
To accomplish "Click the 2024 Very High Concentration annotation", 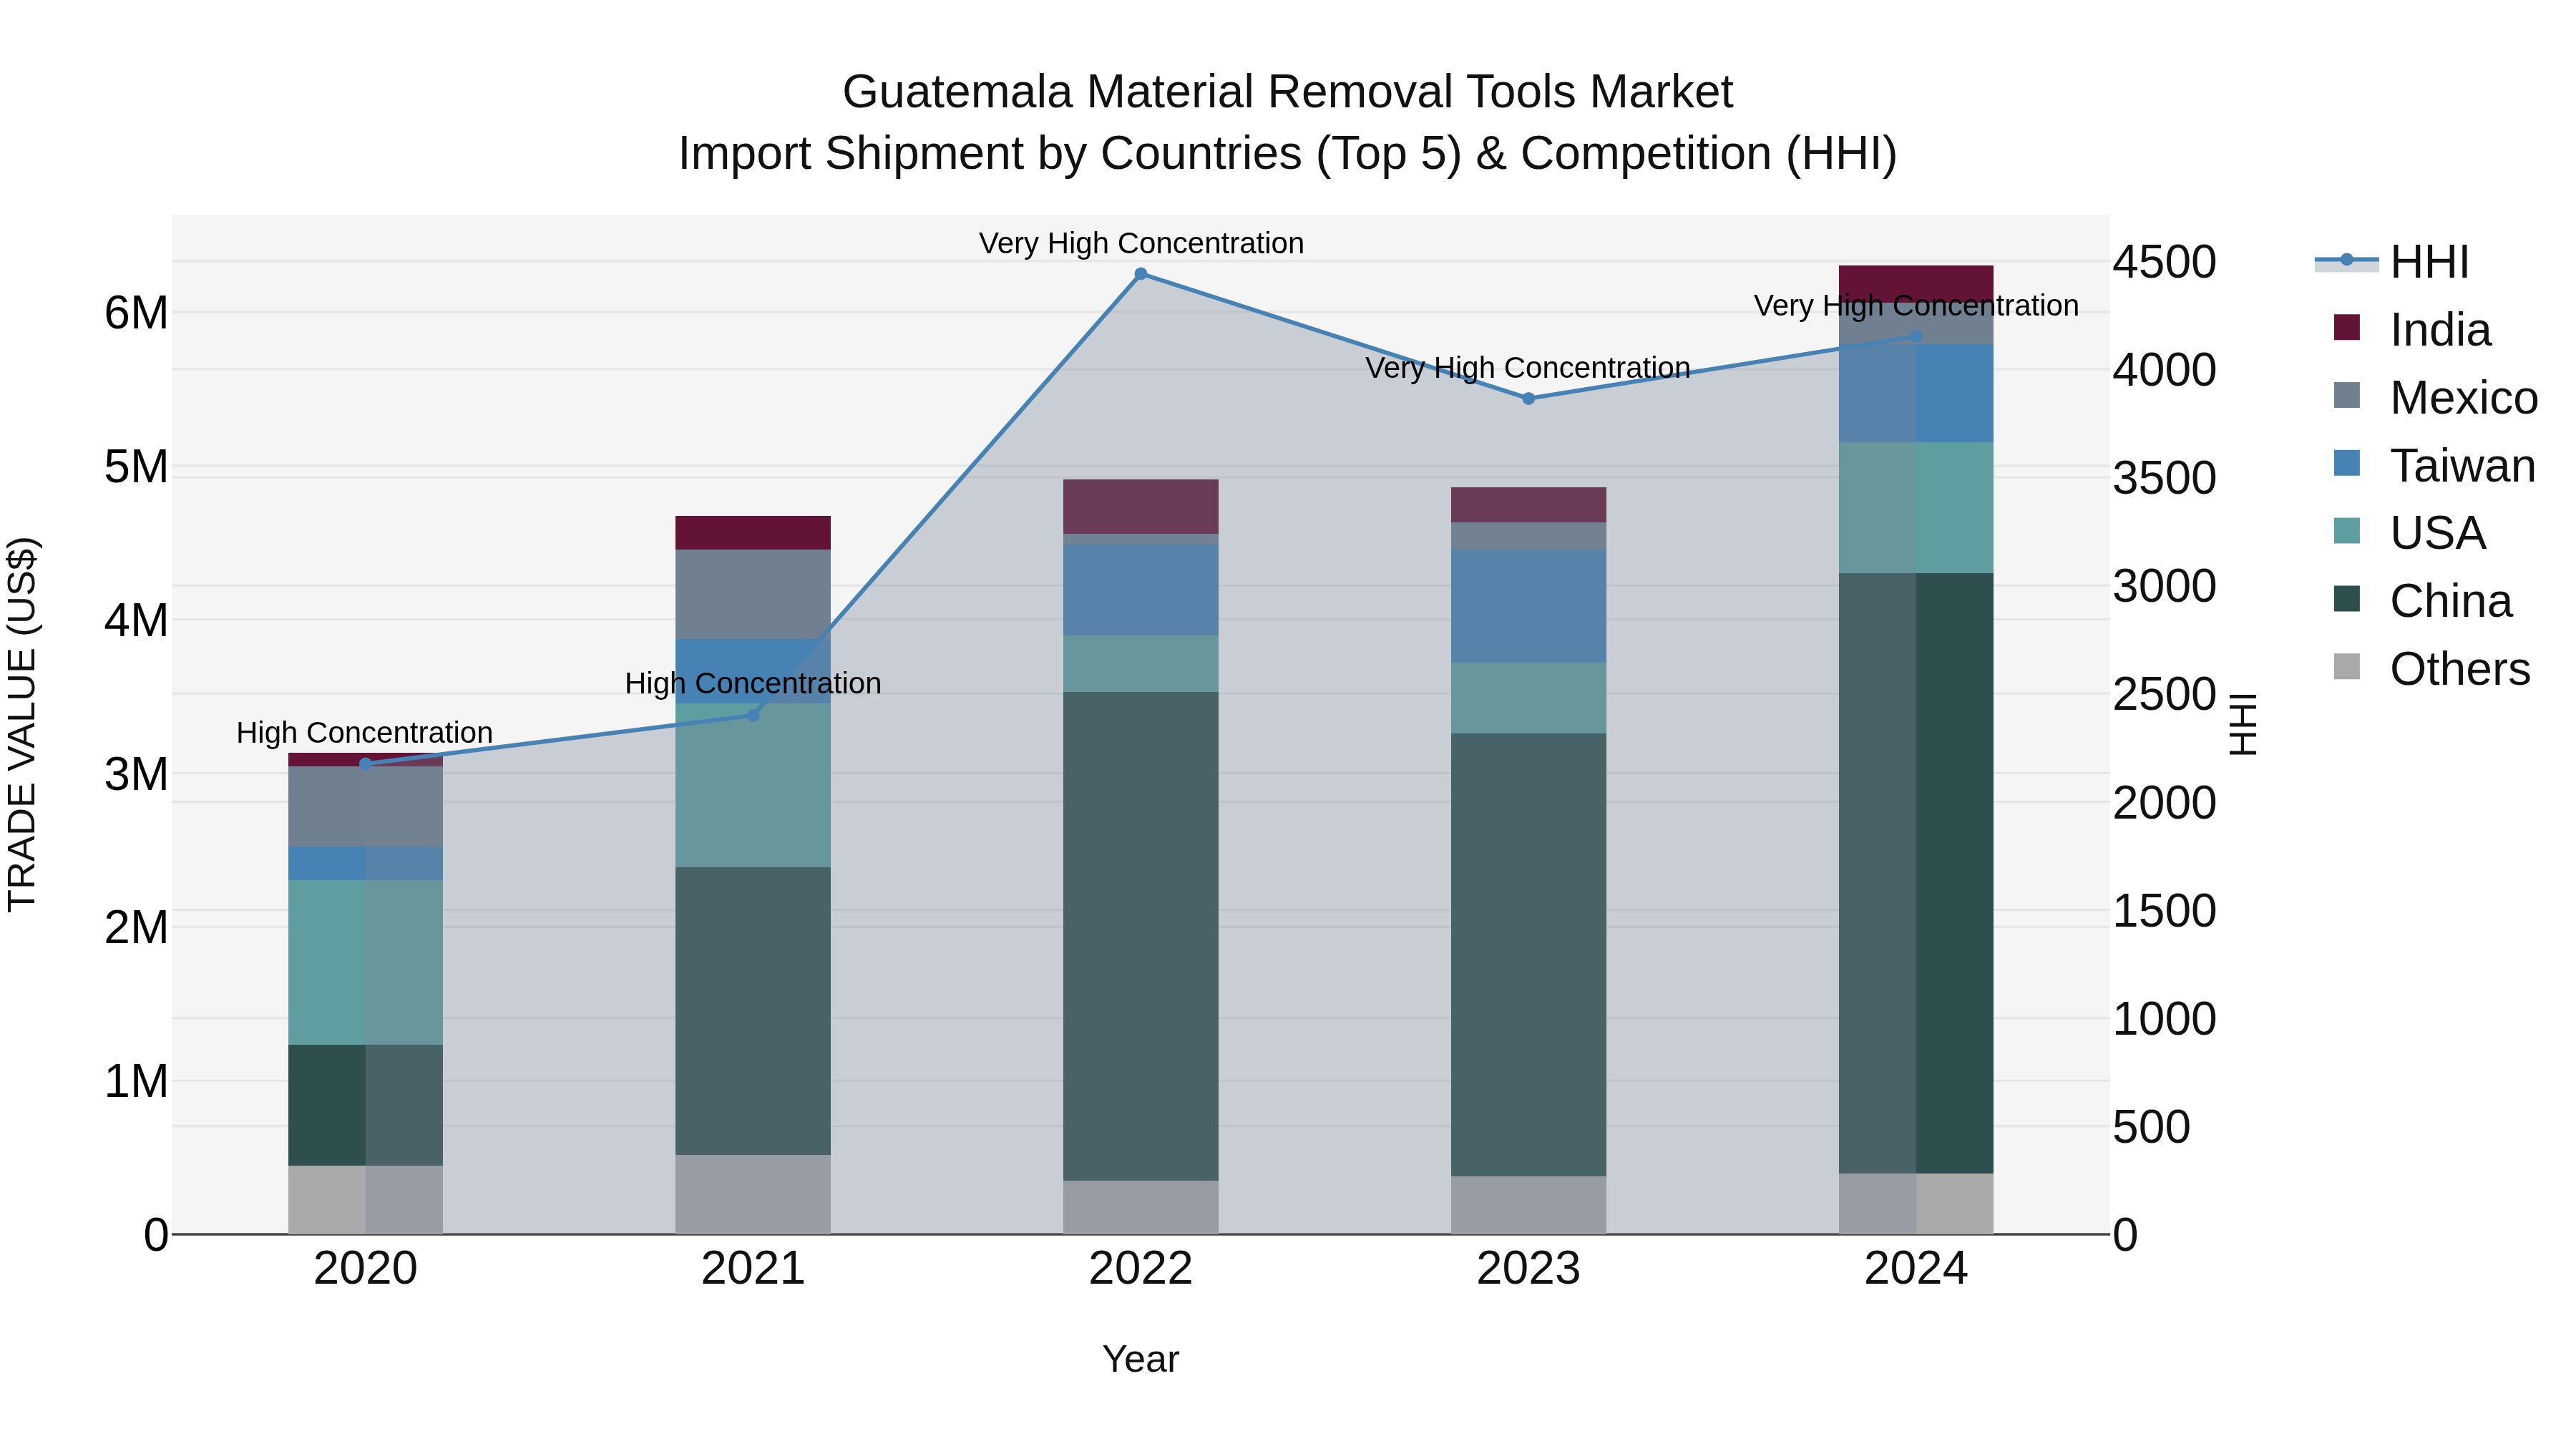I will [x=1916, y=305].
